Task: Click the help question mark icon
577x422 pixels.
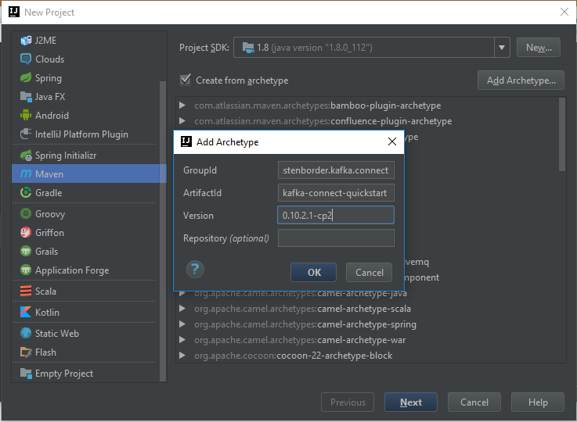Action: click(195, 270)
